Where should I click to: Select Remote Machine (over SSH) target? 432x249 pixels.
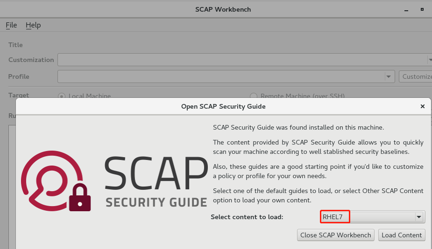[x=254, y=96]
